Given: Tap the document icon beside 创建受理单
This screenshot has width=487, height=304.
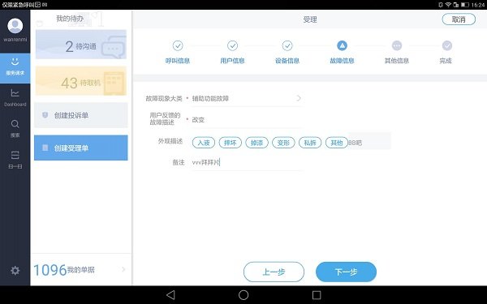Looking at the screenshot, I should 45,148.
